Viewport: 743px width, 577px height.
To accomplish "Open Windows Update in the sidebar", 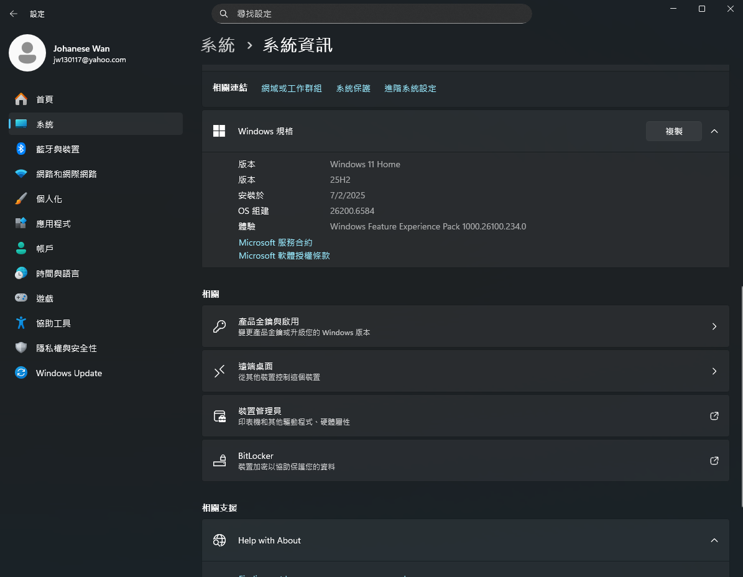I will point(96,373).
